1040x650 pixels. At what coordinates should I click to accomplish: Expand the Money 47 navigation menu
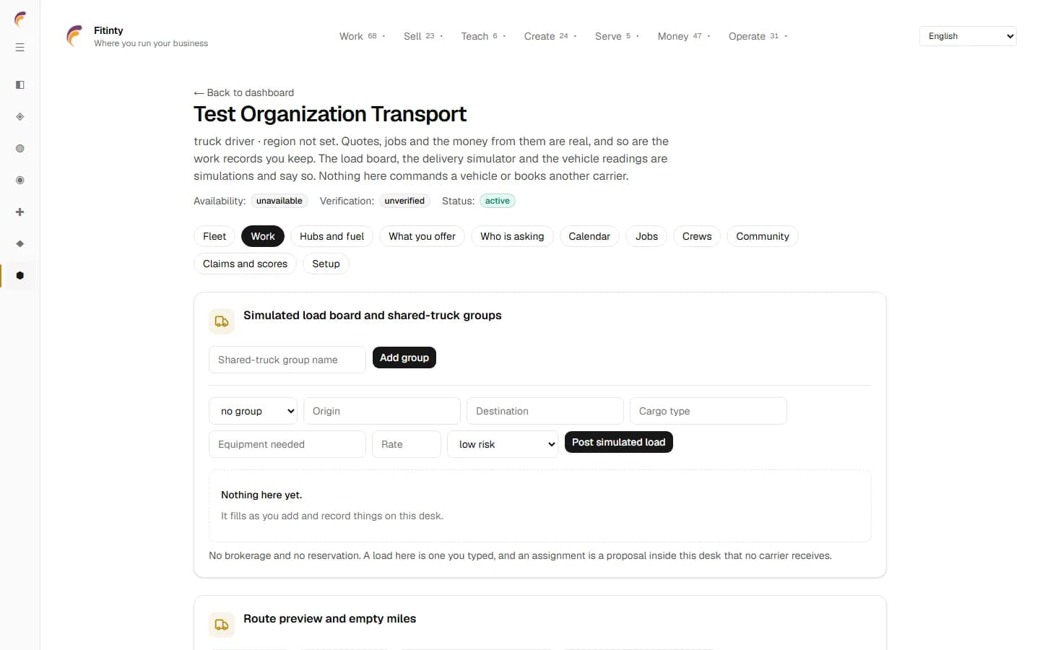coord(684,36)
